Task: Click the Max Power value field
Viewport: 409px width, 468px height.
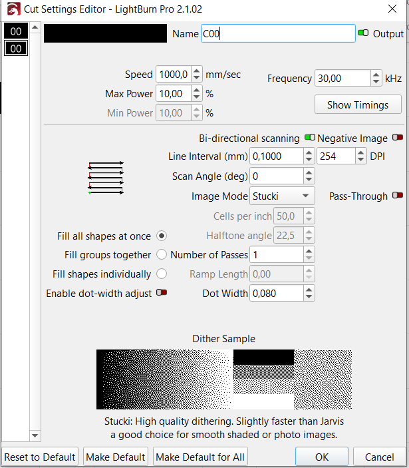Action: (x=174, y=93)
